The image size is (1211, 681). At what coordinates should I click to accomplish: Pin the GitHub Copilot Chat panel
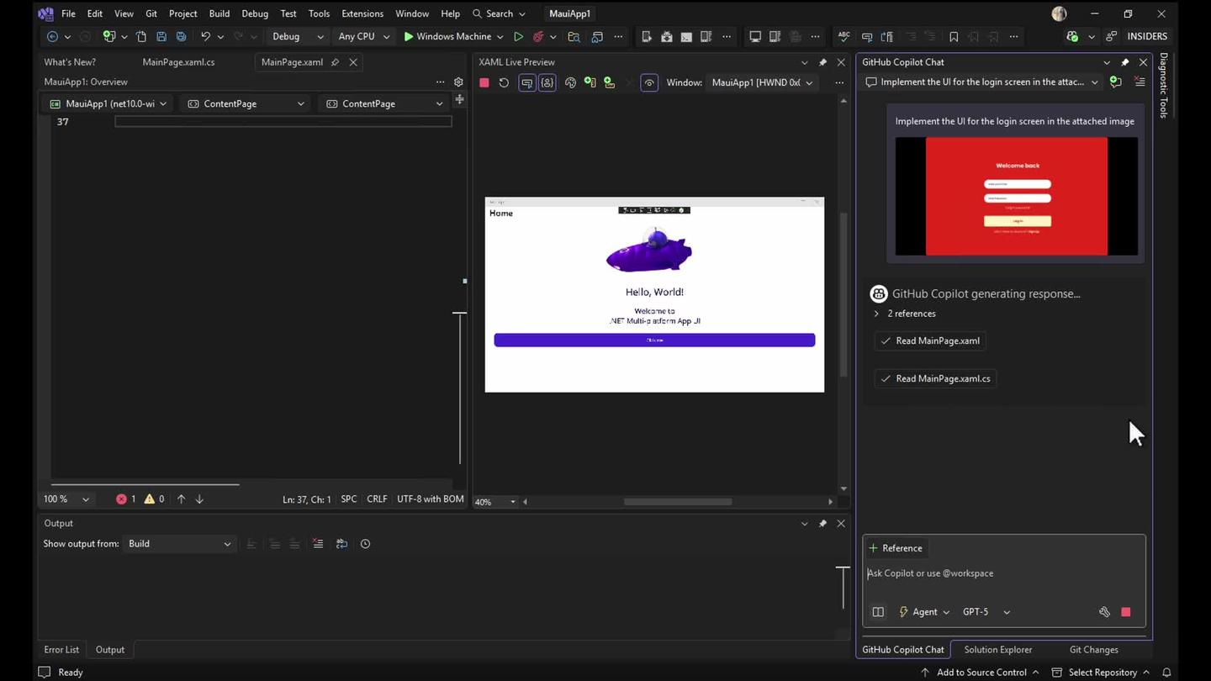pyautogui.click(x=1124, y=61)
